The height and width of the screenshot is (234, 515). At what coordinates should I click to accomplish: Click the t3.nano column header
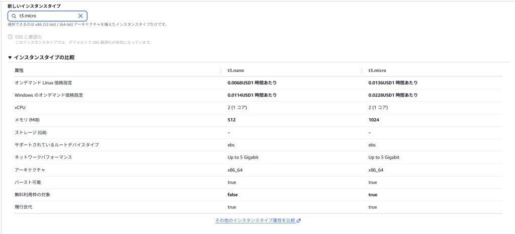click(236, 70)
